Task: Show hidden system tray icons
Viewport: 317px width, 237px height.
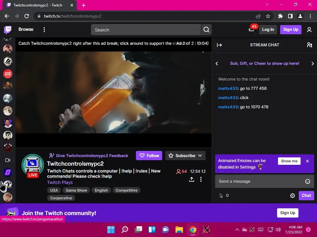Action: pos(237,230)
